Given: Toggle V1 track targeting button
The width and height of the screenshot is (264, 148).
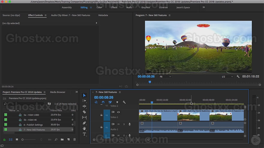Looking at the screenshot, I should [106, 115].
